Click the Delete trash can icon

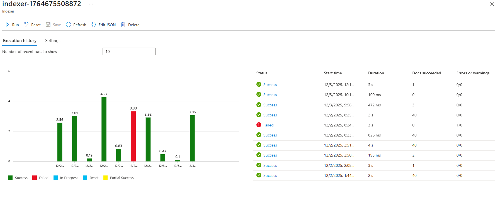123,25
